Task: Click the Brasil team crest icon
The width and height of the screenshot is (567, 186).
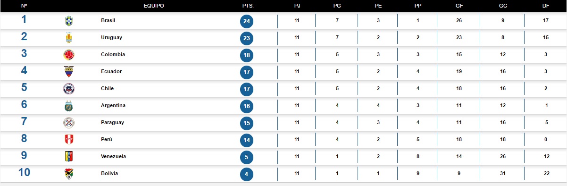Action: tap(69, 21)
